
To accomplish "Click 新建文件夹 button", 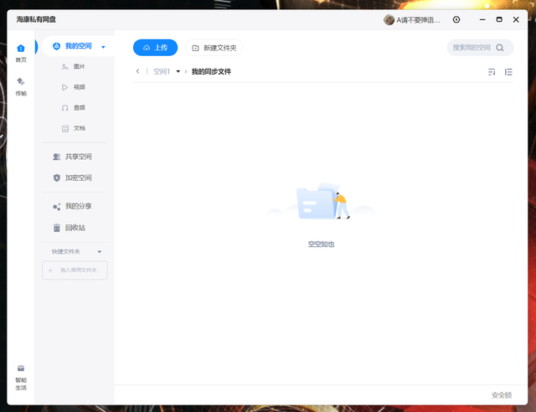I will click(214, 48).
